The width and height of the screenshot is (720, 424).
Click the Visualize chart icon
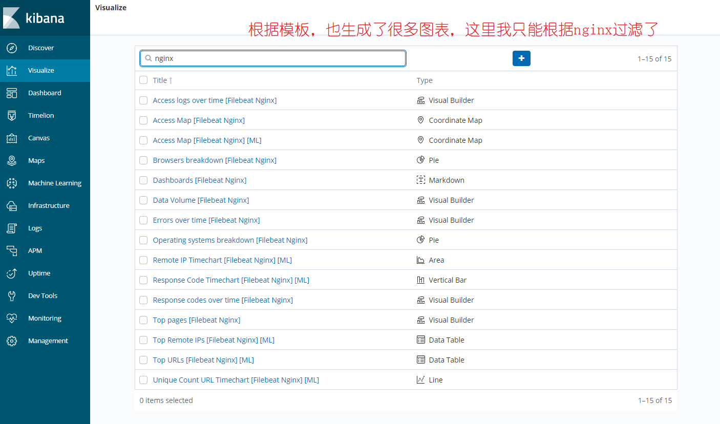pos(12,70)
